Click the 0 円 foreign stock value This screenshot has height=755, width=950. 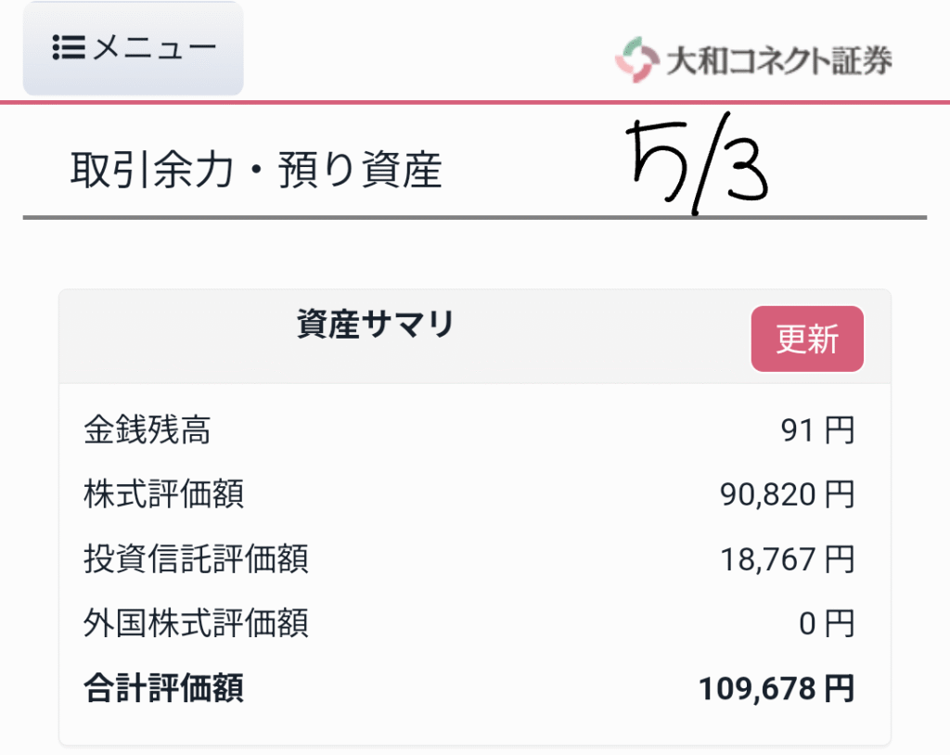tap(827, 623)
